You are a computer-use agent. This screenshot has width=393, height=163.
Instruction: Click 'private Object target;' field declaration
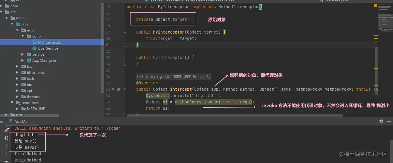(163, 19)
